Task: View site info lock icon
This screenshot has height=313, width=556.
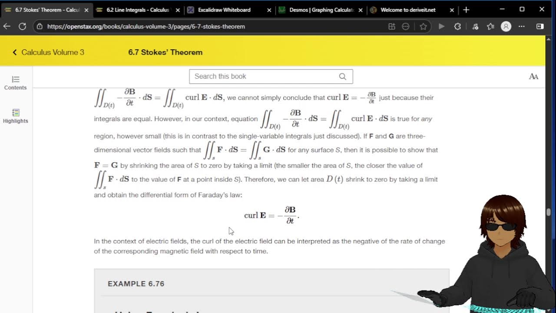Action: coord(40,27)
